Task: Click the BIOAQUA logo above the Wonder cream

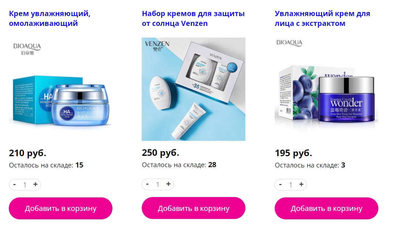Action: click(289, 43)
